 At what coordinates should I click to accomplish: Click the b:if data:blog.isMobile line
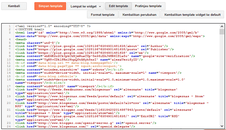(46, 76)
